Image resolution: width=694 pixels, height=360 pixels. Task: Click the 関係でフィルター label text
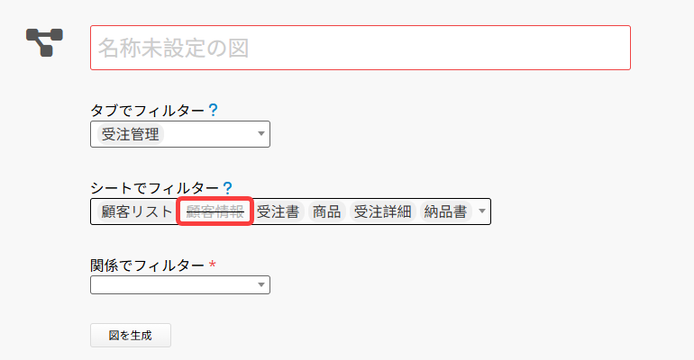pyautogui.click(x=147, y=265)
